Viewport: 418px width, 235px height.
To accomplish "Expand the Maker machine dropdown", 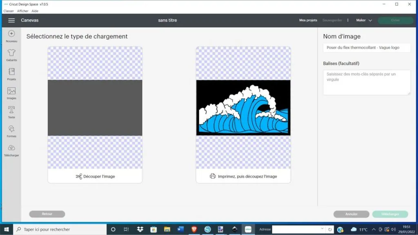I will pos(364,20).
